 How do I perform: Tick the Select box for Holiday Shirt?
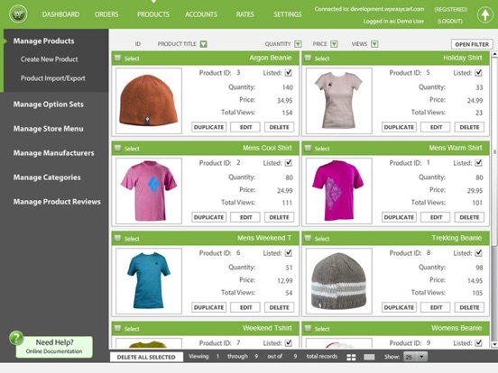point(308,58)
